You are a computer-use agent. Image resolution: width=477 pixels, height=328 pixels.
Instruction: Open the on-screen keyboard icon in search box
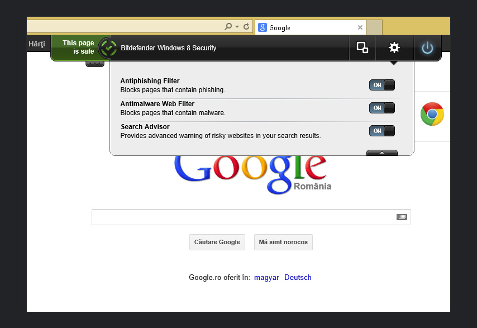click(402, 217)
